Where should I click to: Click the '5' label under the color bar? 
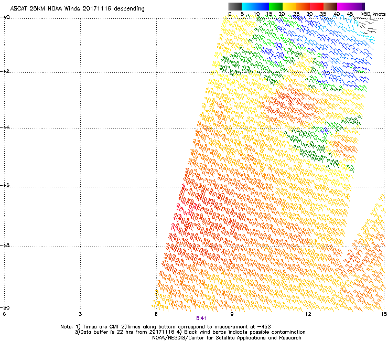(242, 14)
